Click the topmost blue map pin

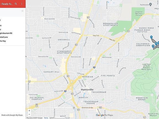coord(151,37)
